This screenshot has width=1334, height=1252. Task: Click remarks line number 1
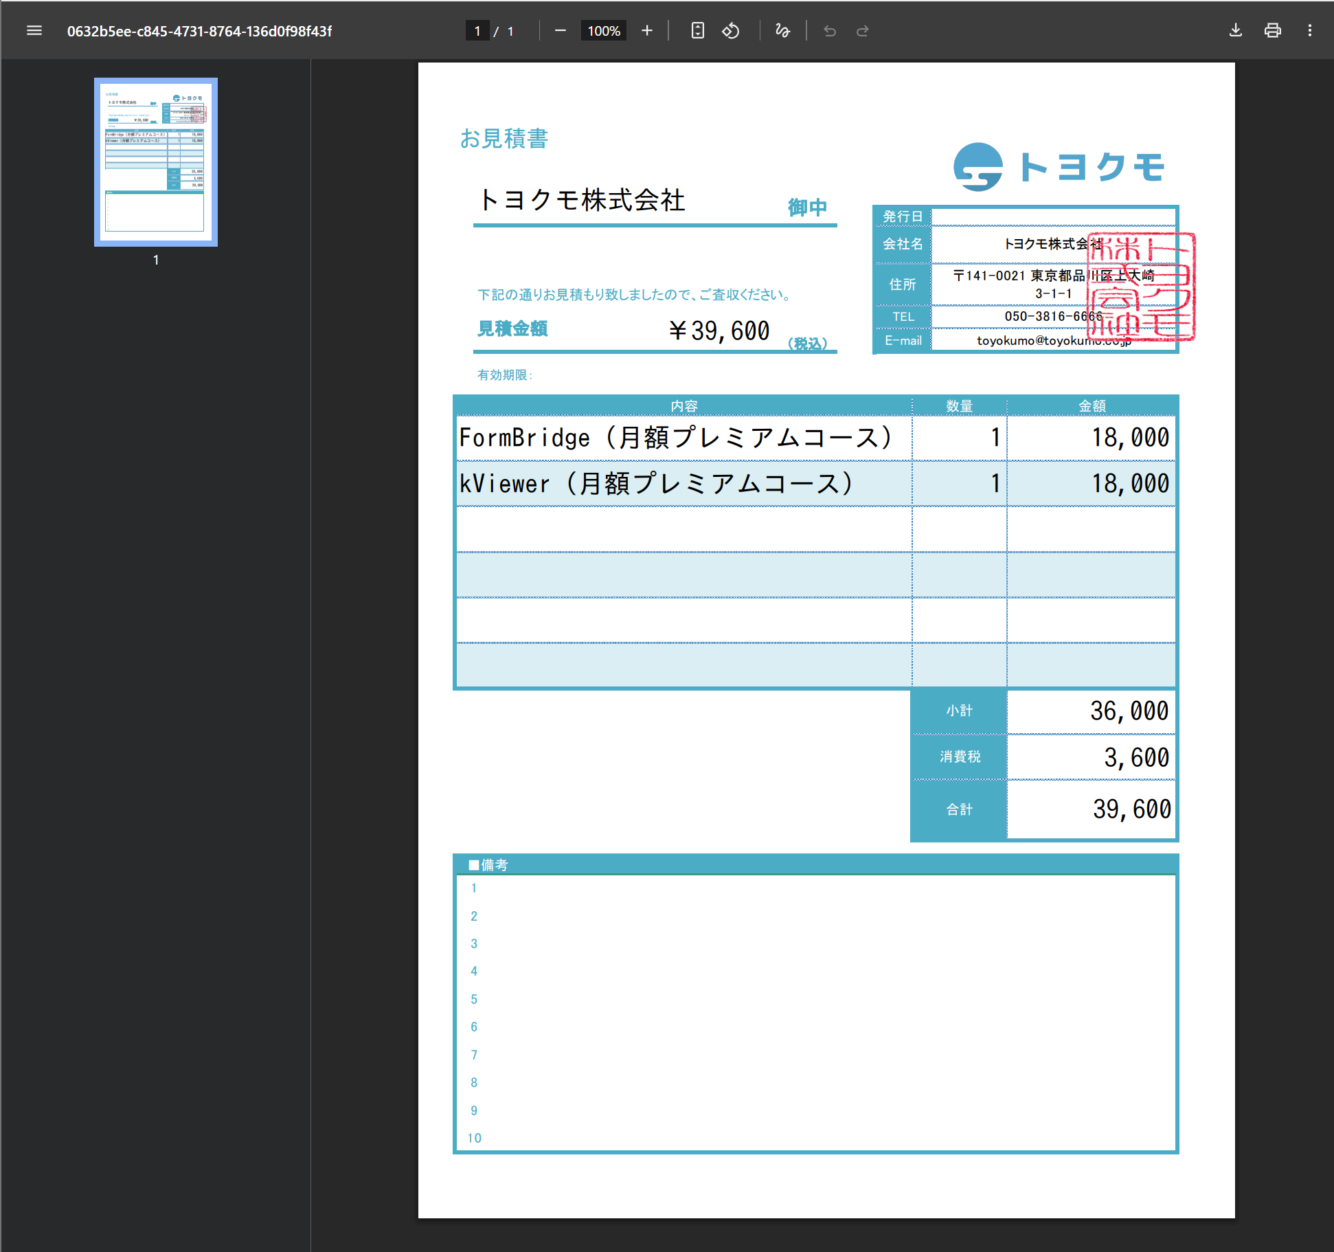click(x=474, y=888)
